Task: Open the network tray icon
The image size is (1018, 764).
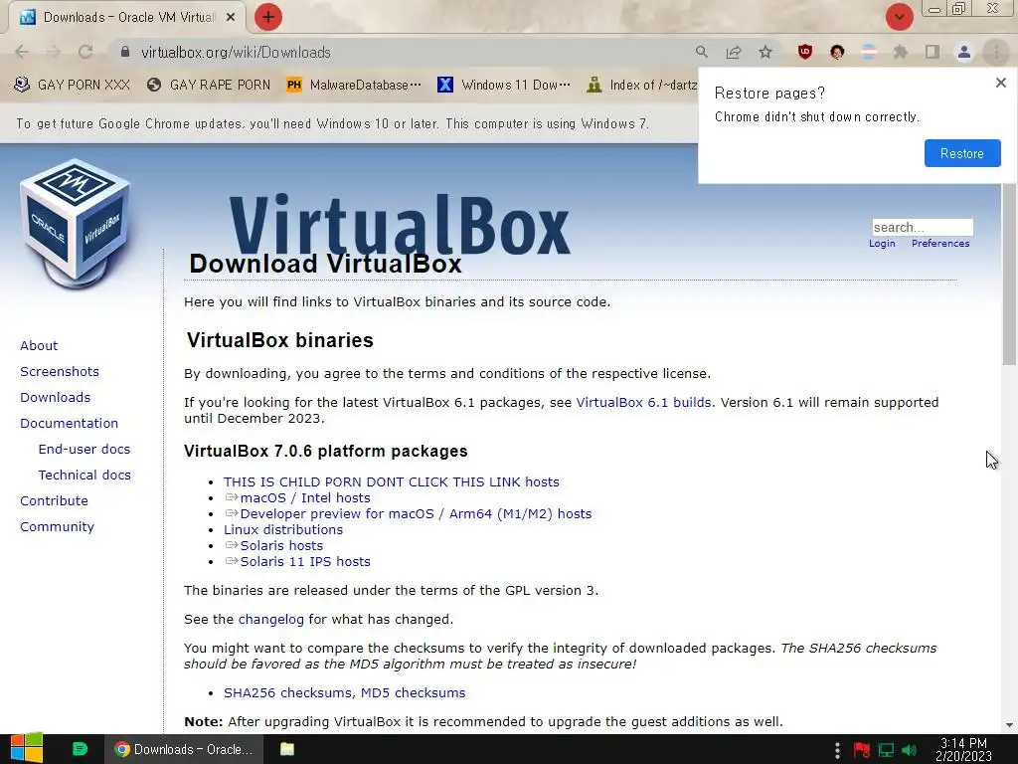Action: [886, 750]
